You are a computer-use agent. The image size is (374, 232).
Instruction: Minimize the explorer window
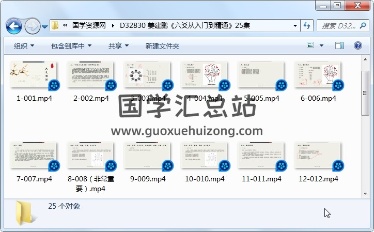click(x=323, y=6)
